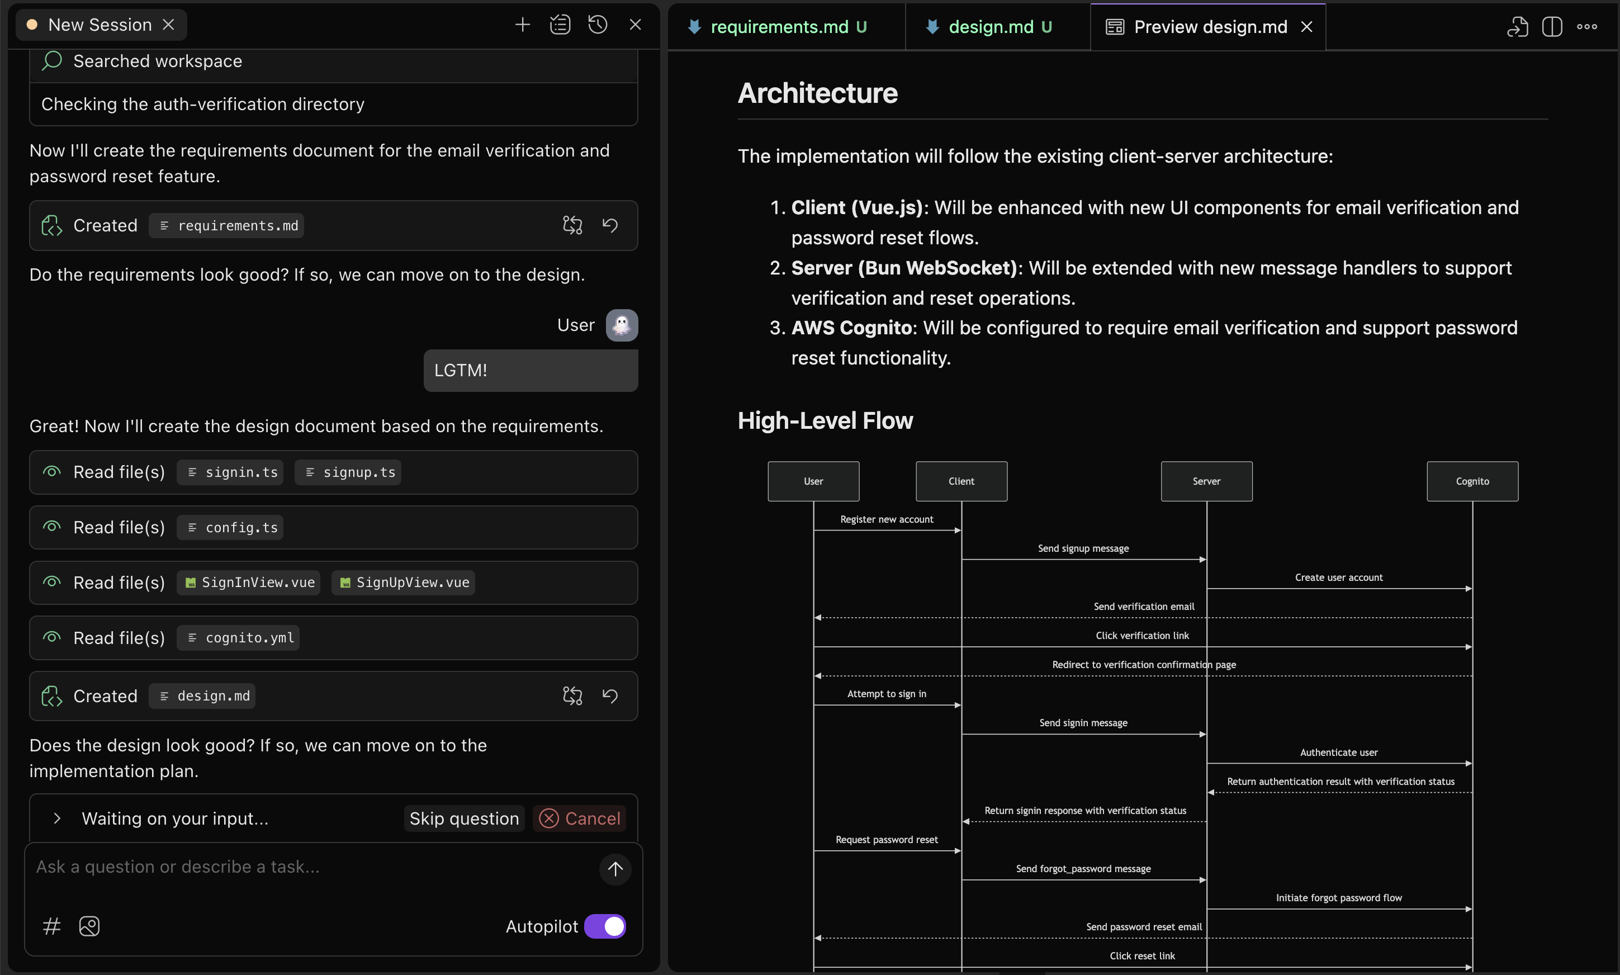Open editor more actions ellipsis

(x=1587, y=27)
